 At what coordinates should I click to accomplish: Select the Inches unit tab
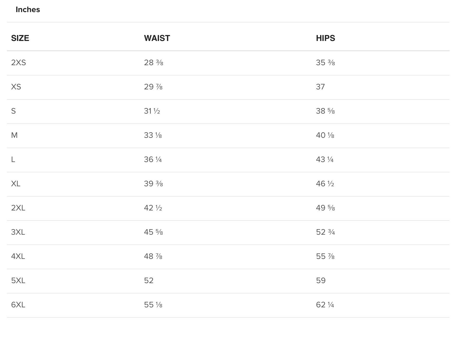point(28,10)
